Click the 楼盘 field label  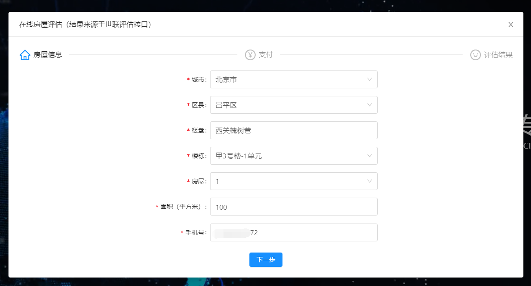point(199,130)
